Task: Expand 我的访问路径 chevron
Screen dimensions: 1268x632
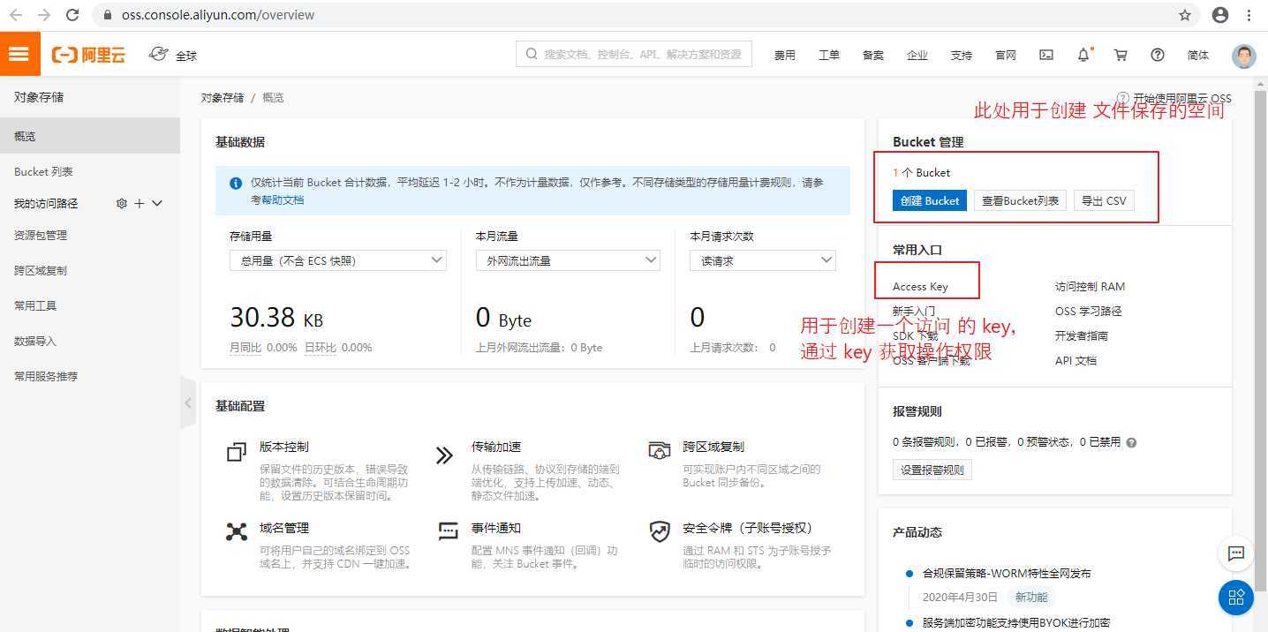Action: tap(158, 204)
